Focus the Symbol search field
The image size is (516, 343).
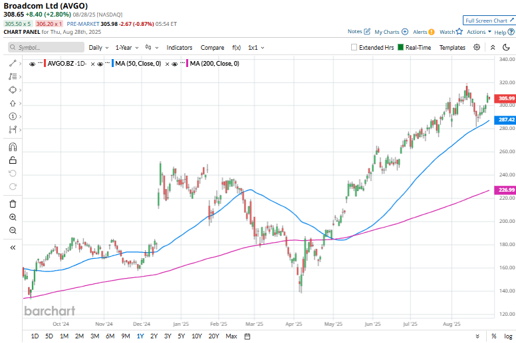[x=46, y=47]
